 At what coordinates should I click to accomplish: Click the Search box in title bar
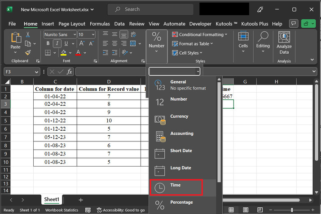pyautogui.click(x=151, y=9)
